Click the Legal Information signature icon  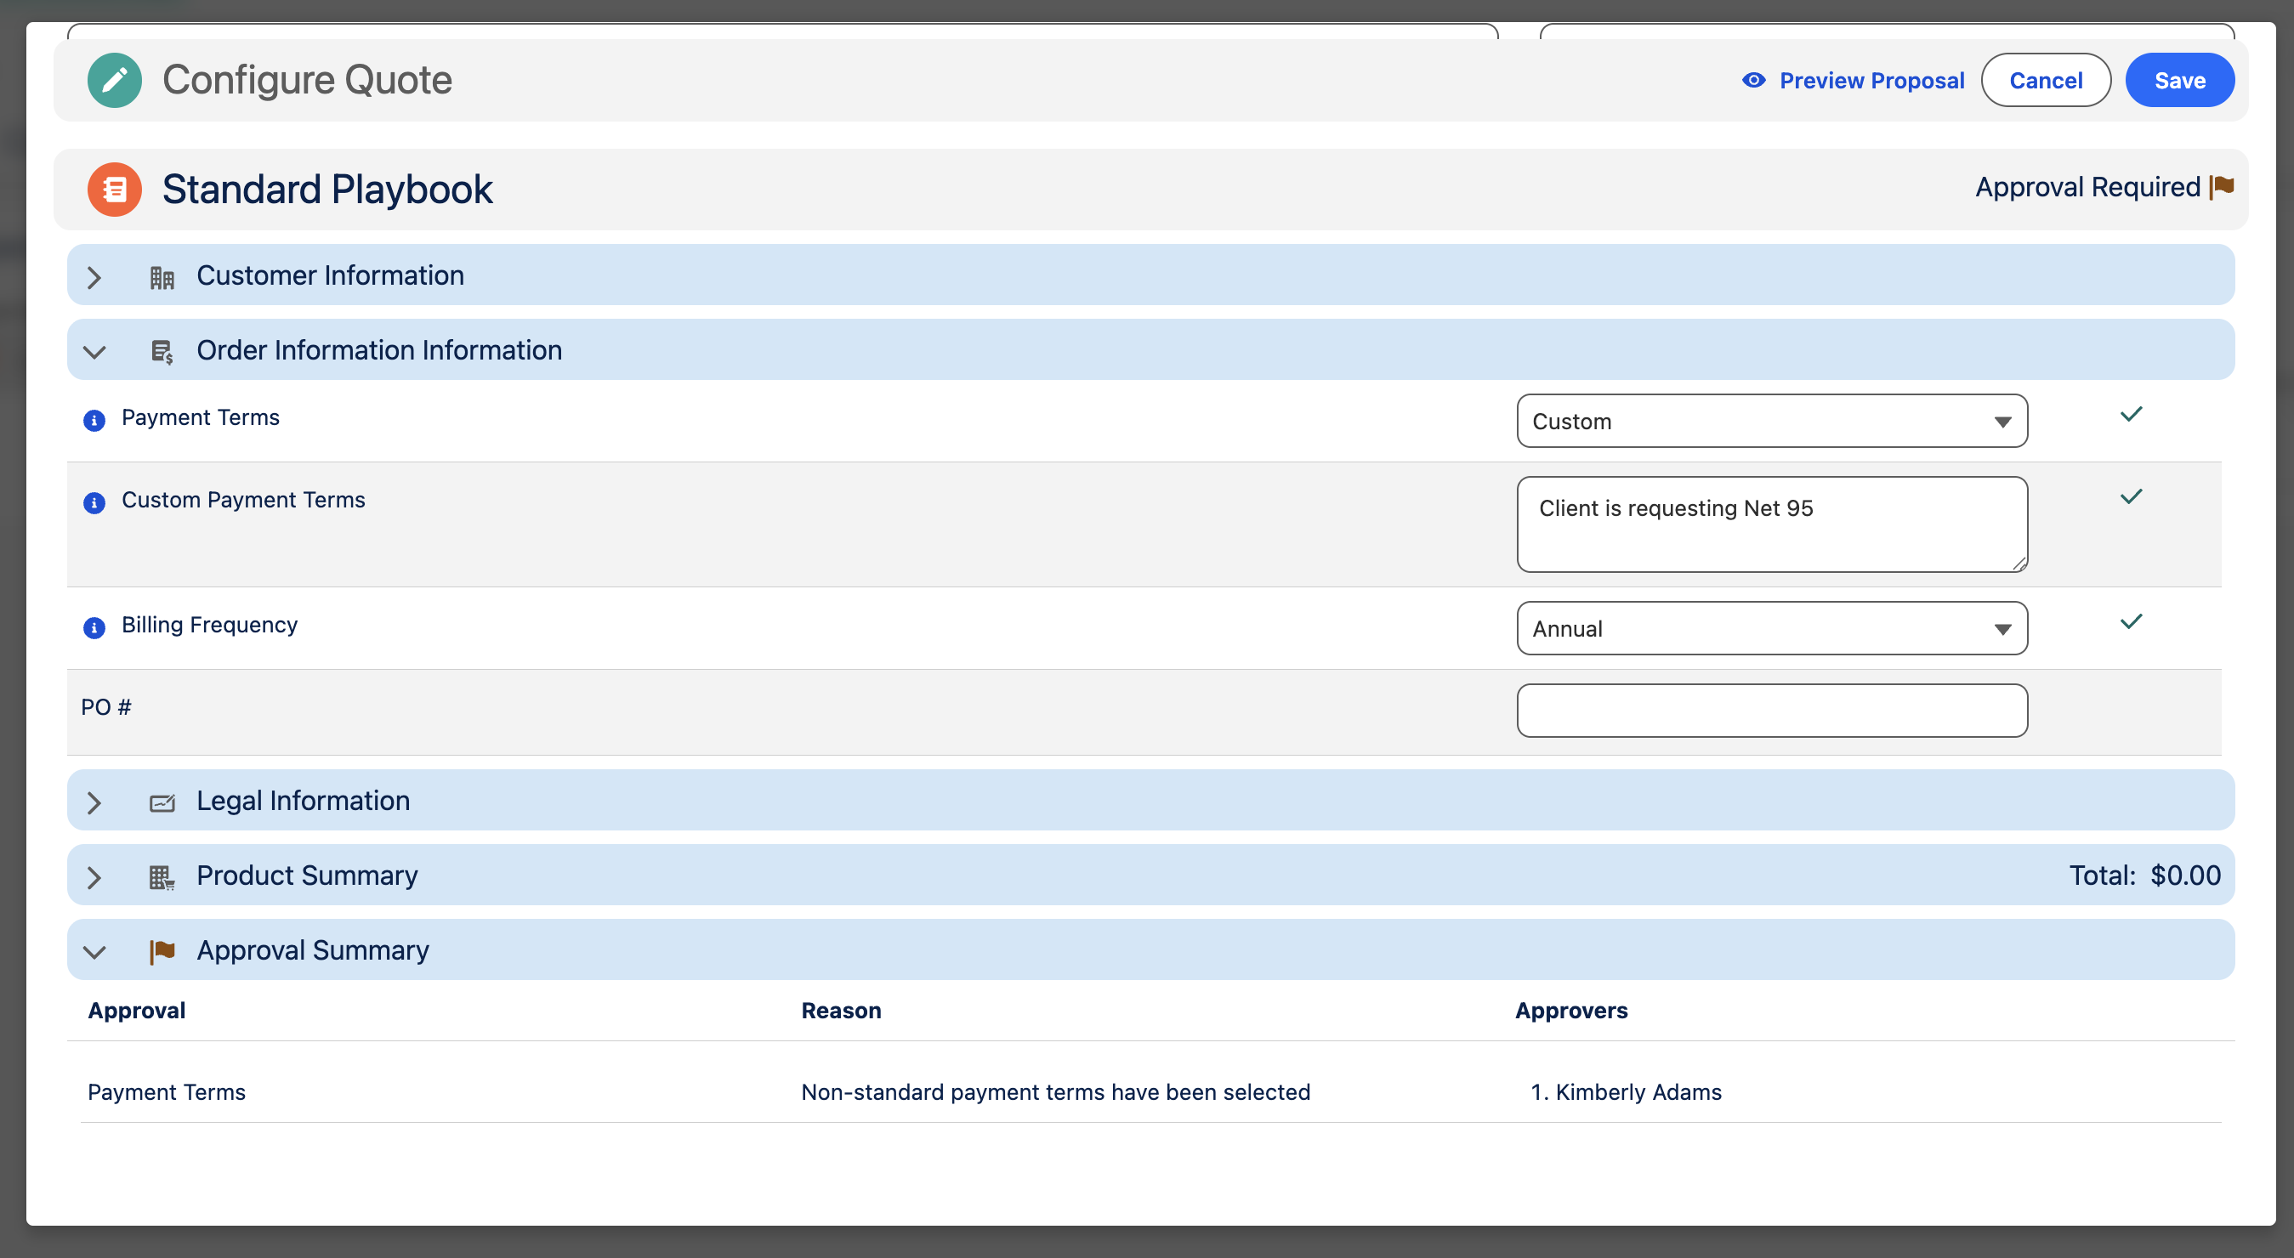click(162, 803)
